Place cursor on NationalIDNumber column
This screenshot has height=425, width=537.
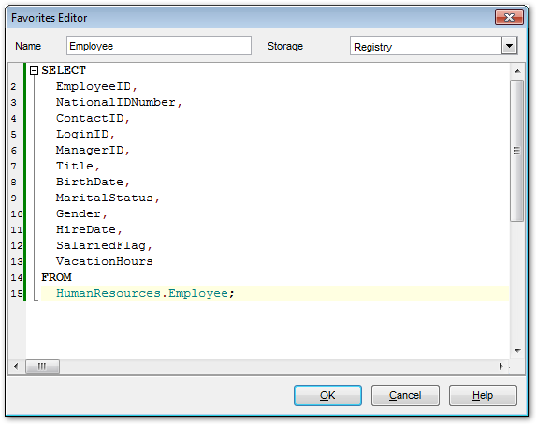(116, 102)
